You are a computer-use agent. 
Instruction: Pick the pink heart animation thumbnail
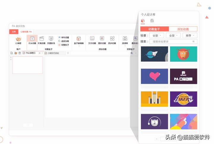pos(154,76)
